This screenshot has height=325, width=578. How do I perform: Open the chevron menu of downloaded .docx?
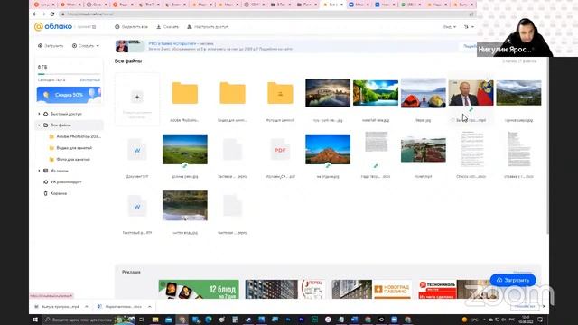pyautogui.click(x=150, y=307)
